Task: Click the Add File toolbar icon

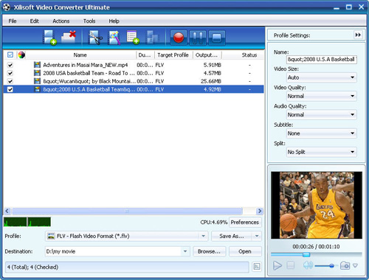Action: (49, 38)
